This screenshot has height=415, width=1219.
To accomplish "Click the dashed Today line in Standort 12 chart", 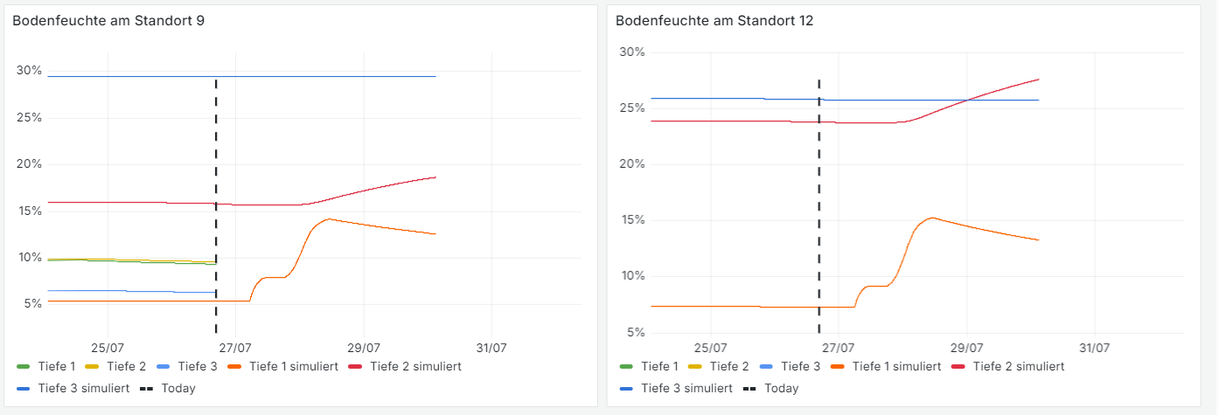I will coord(819,175).
